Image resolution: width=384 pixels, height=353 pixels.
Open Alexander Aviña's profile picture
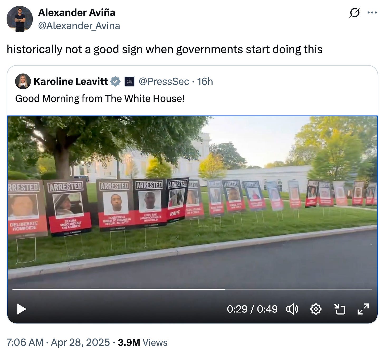pyautogui.click(x=20, y=19)
